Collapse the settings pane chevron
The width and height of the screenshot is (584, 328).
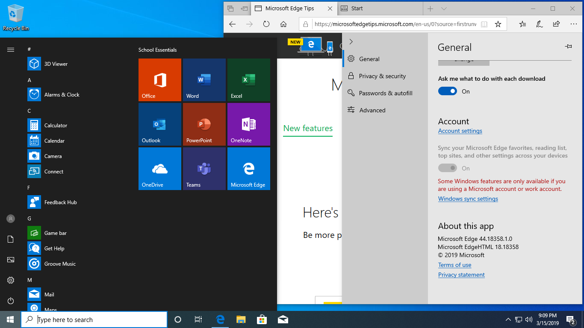(x=351, y=41)
